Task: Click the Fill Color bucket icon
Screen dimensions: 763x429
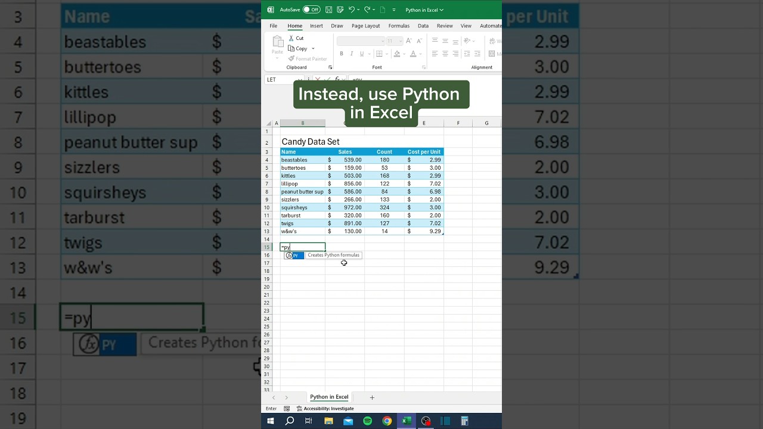Action: pyautogui.click(x=396, y=54)
